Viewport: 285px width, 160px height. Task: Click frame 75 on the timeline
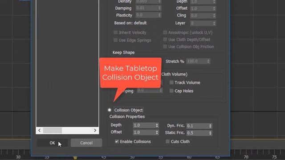[x=274, y=157]
